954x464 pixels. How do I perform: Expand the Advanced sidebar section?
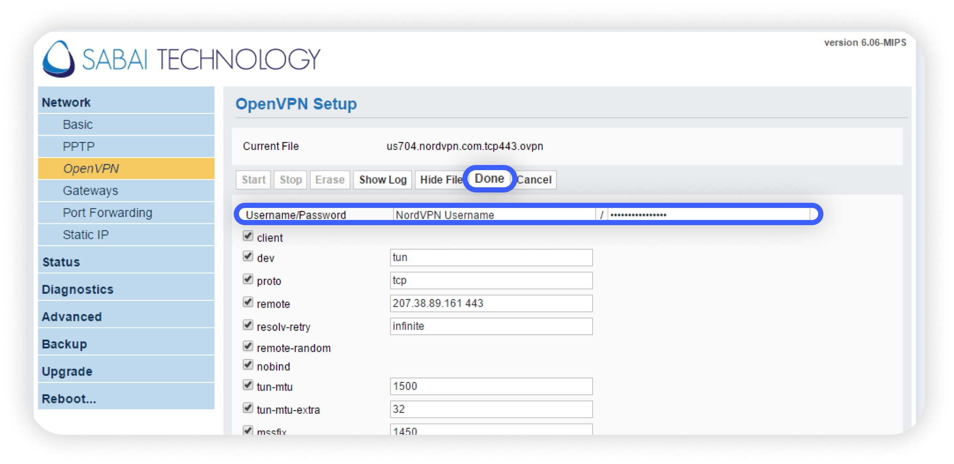tap(72, 317)
